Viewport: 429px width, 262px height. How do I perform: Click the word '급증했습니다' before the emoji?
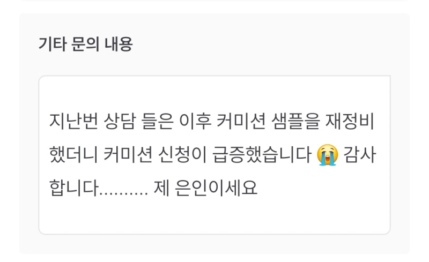pos(262,155)
